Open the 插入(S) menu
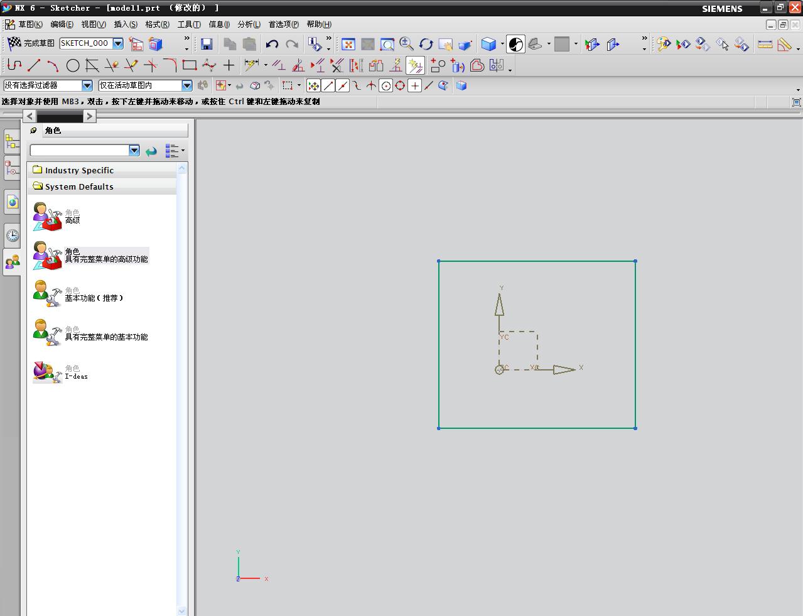 tap(126, 24)
